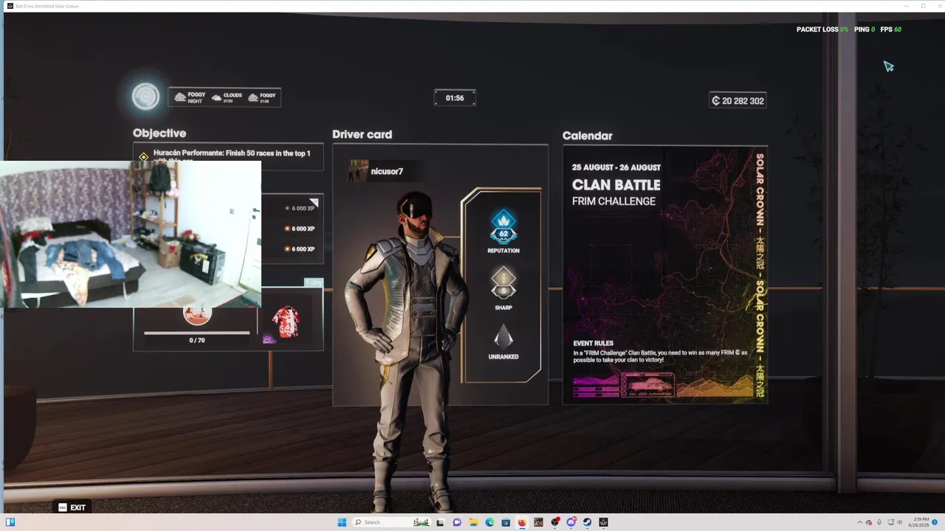Open Task View on the taskbar
The width and height of the screenshot is (945, 531).
coord(440,522)
